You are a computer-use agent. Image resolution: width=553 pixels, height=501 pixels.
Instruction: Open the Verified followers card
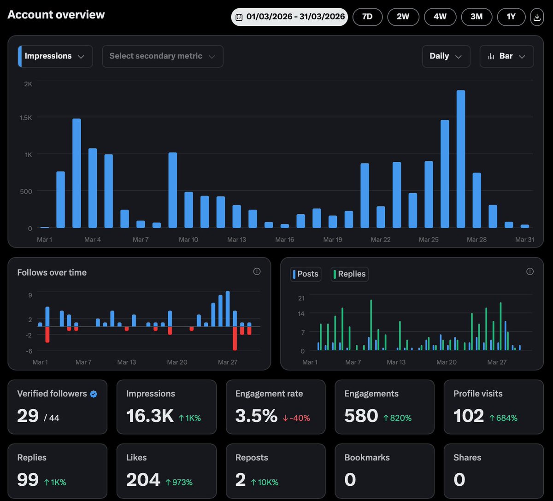58,407
